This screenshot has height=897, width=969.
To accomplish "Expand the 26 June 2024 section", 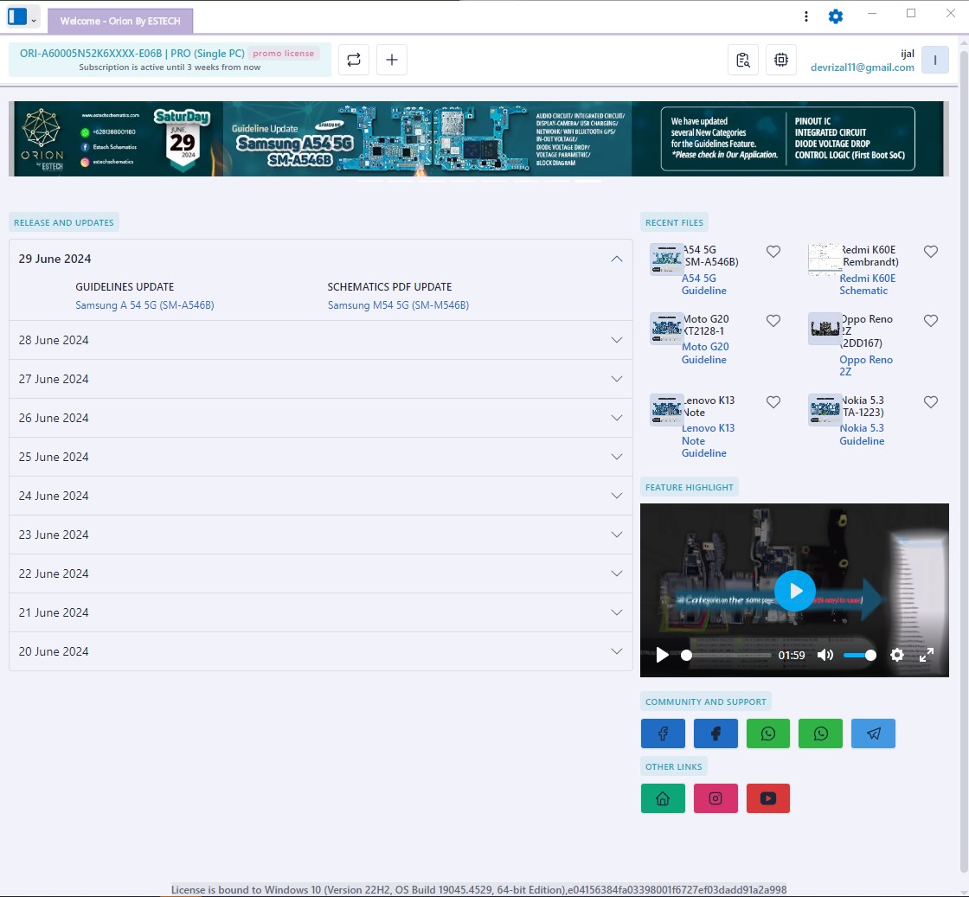I will 321,418.
